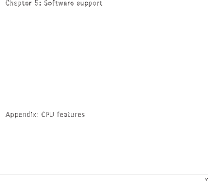This screenshot has height=181, width=208.
Task: Click the capital "A" in "Appendix"
Action: [8, 115]
